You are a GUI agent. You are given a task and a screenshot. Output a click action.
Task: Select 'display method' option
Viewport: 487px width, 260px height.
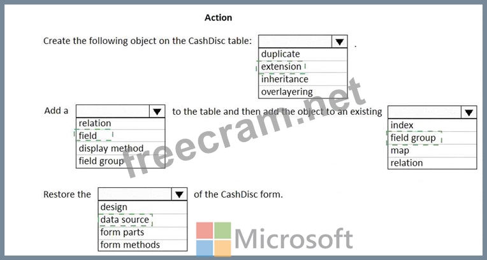(x=120, y=148)
